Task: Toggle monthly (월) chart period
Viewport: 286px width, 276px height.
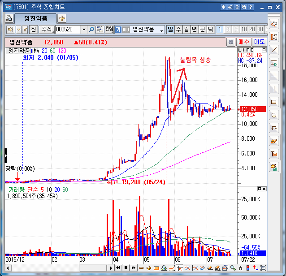Action: pyautogui.click(x=186, y=30)
